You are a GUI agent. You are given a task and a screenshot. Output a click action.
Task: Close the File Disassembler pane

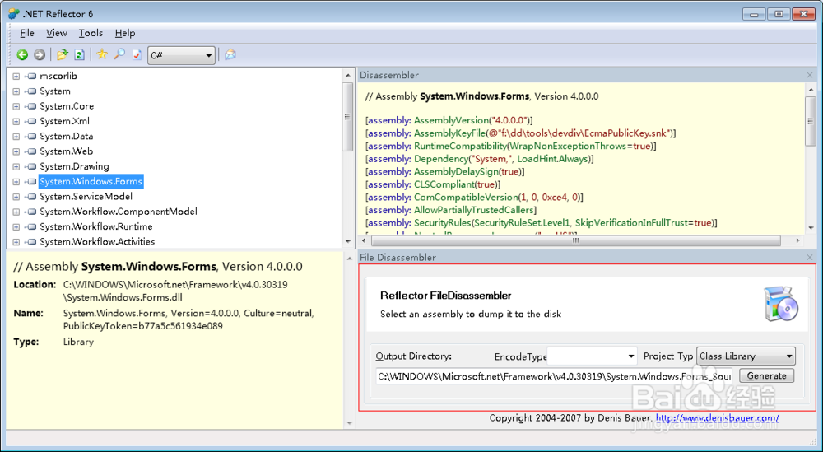[x=810, y=257]
